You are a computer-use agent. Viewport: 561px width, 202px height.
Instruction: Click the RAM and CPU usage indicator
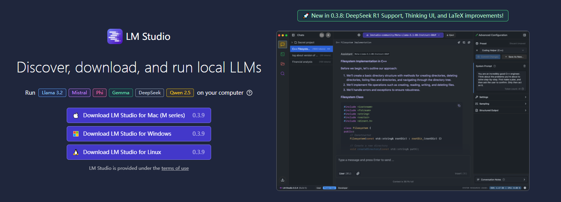505,188
